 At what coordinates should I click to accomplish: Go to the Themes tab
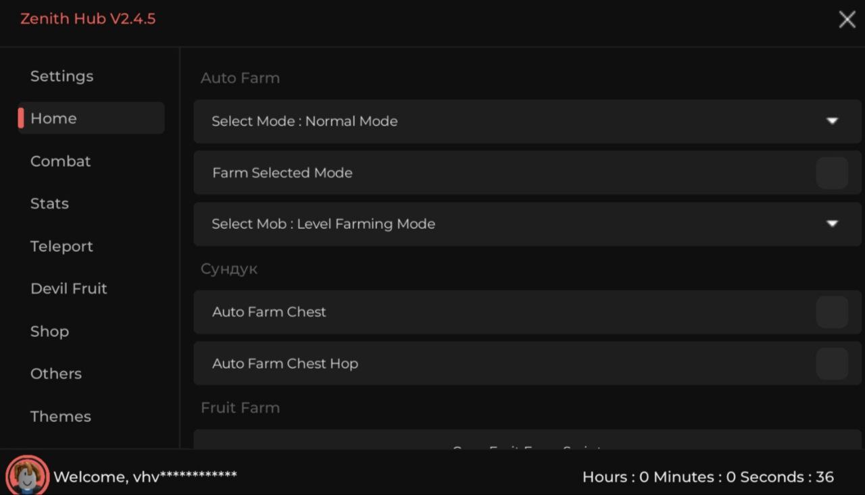click(x=61, y=416)
